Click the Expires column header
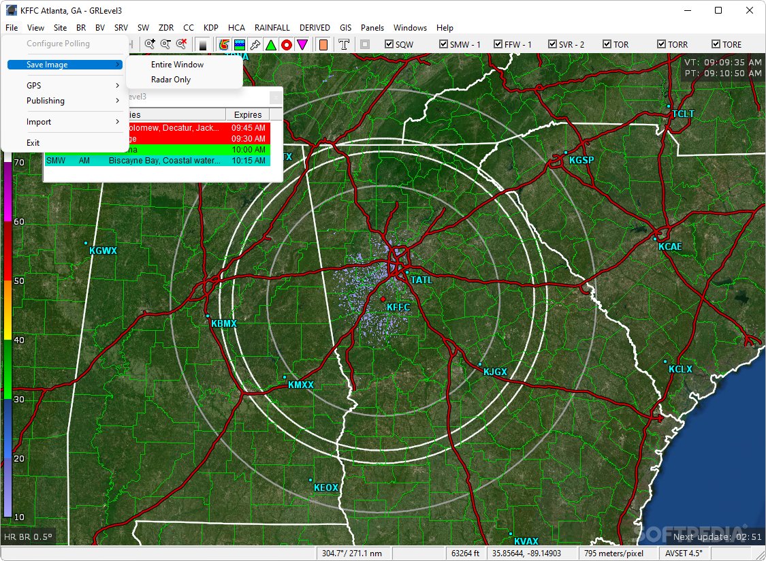This screenshot has width=766, height=561. (248, 115)
